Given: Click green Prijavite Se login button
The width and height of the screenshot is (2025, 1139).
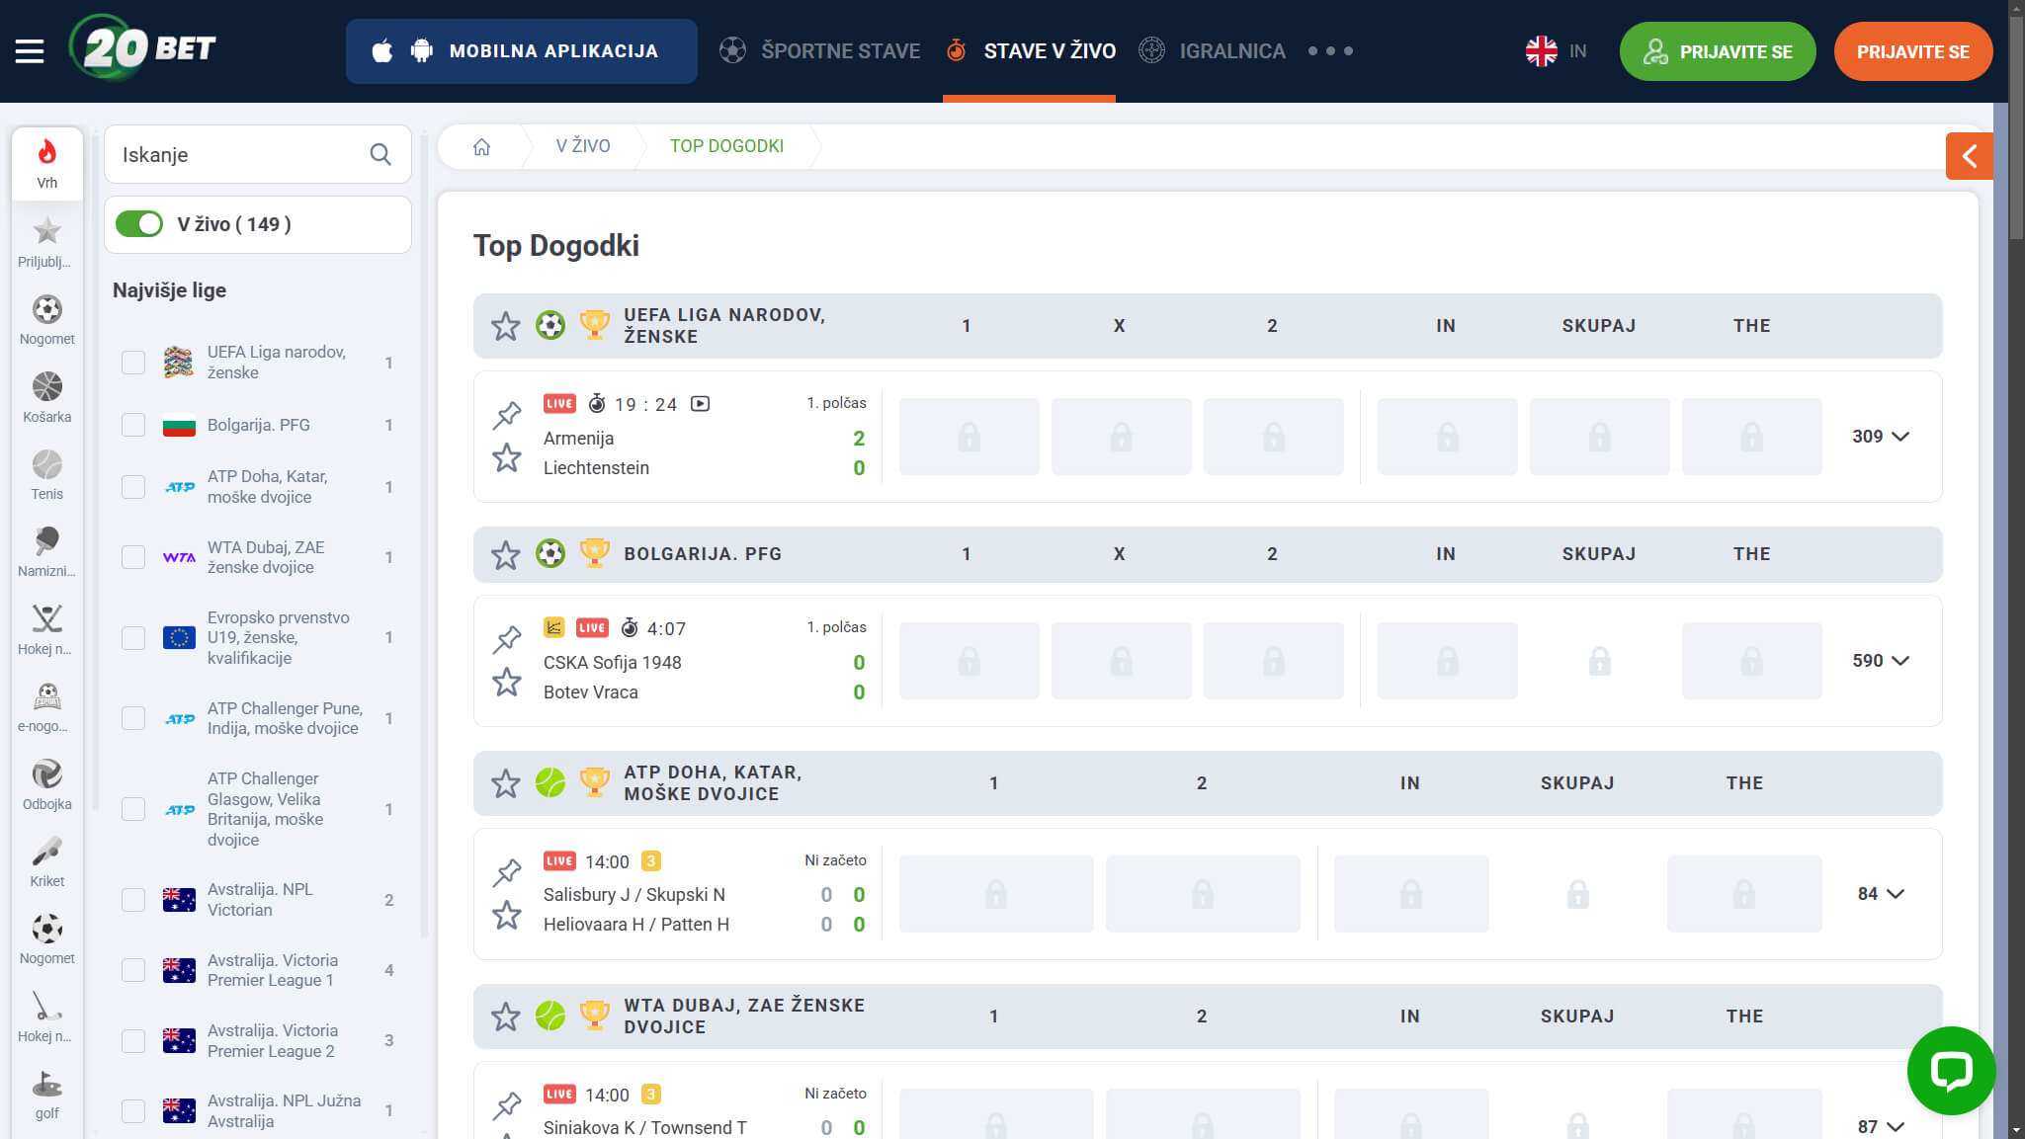Looking at the screenshot, I should coord(1717,51).
